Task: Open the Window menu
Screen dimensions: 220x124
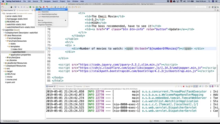Action: pyautogui.click(x=75, y=1)
